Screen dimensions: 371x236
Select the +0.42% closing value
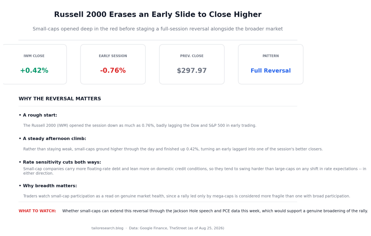click(x=34, y=71)
